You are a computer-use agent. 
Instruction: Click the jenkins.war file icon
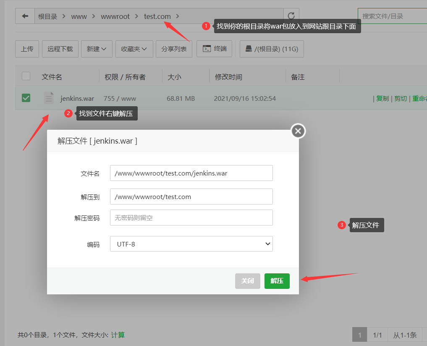pyautogui.click(x=49, y=98)
